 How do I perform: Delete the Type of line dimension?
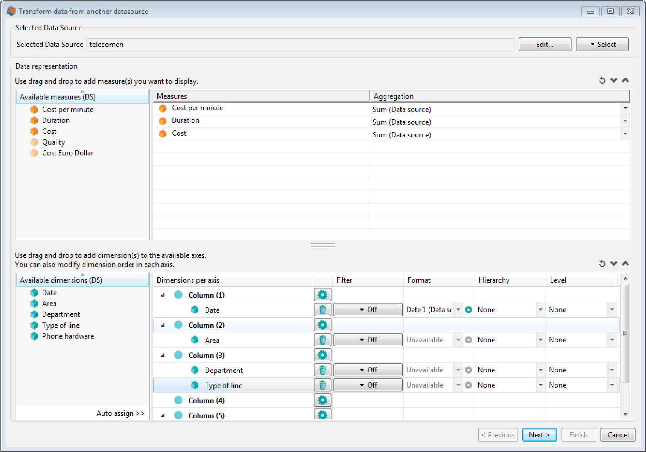(322, 385)
